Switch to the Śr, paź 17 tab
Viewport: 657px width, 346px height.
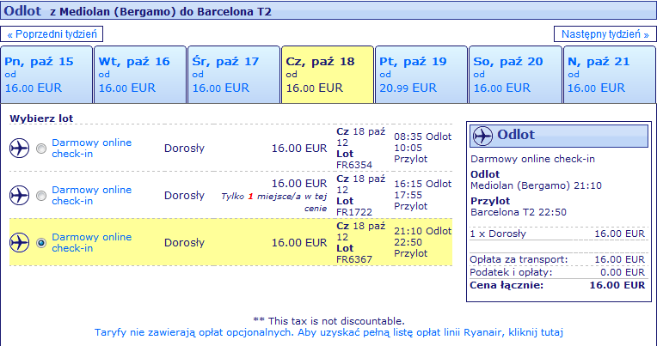tap(234, 75)
